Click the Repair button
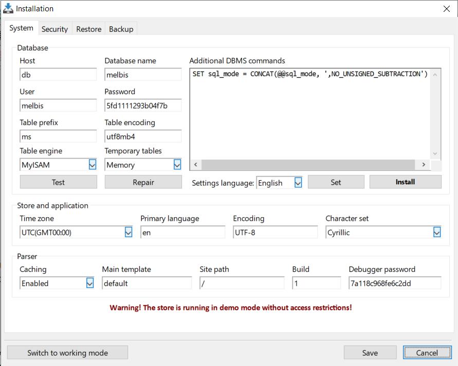 143,182
